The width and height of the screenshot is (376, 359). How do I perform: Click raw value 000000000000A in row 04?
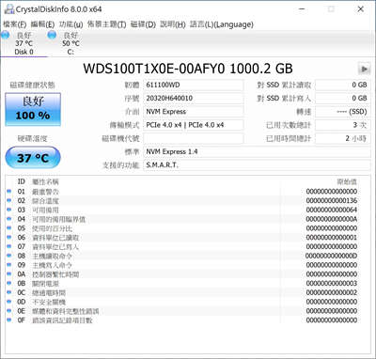[332, 219]
